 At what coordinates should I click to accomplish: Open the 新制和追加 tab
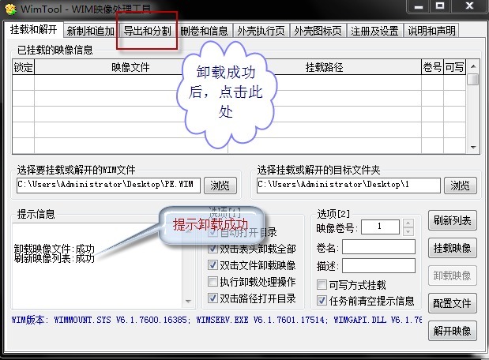(90, 31)
